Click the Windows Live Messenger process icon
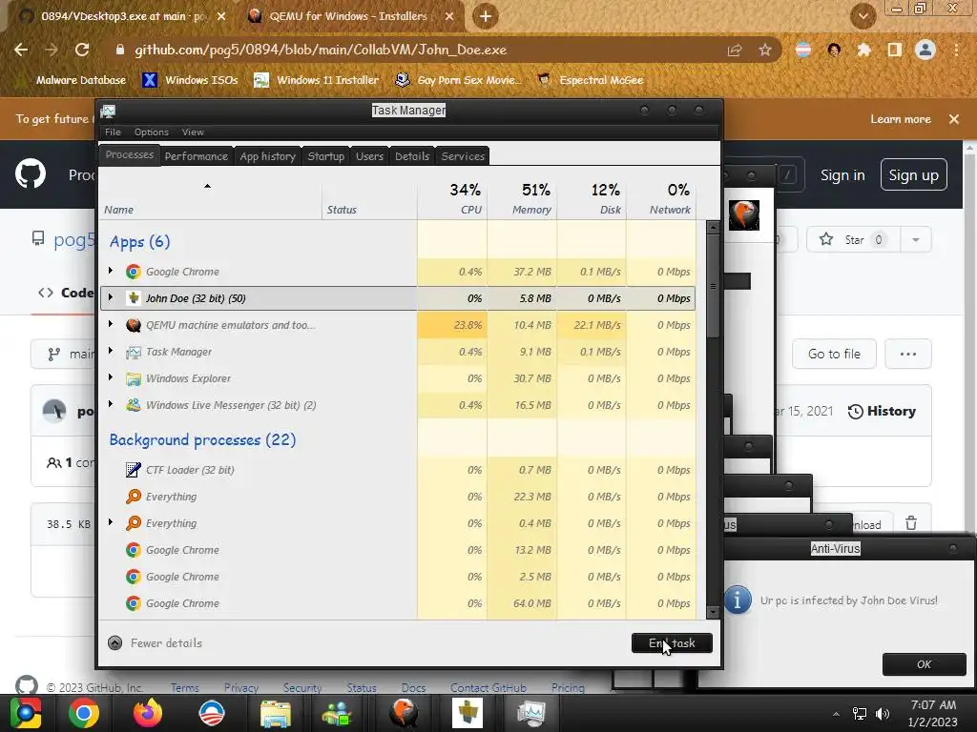Viewport: 977px width, 732px height. pyautogui.click(x=133, y=405)
